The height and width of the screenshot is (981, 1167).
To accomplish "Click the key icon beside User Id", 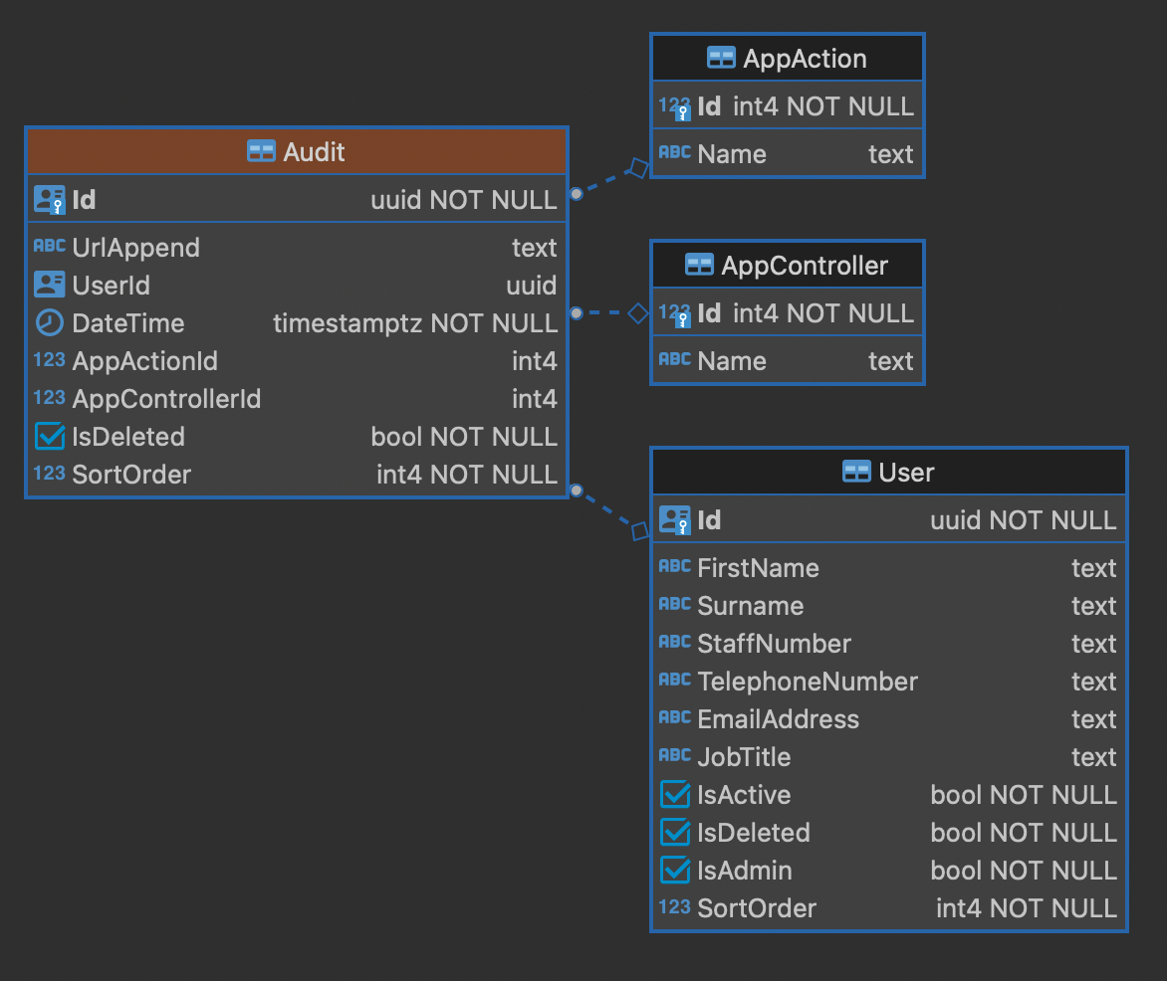I will pyautogui.click(x=674, y=520).
